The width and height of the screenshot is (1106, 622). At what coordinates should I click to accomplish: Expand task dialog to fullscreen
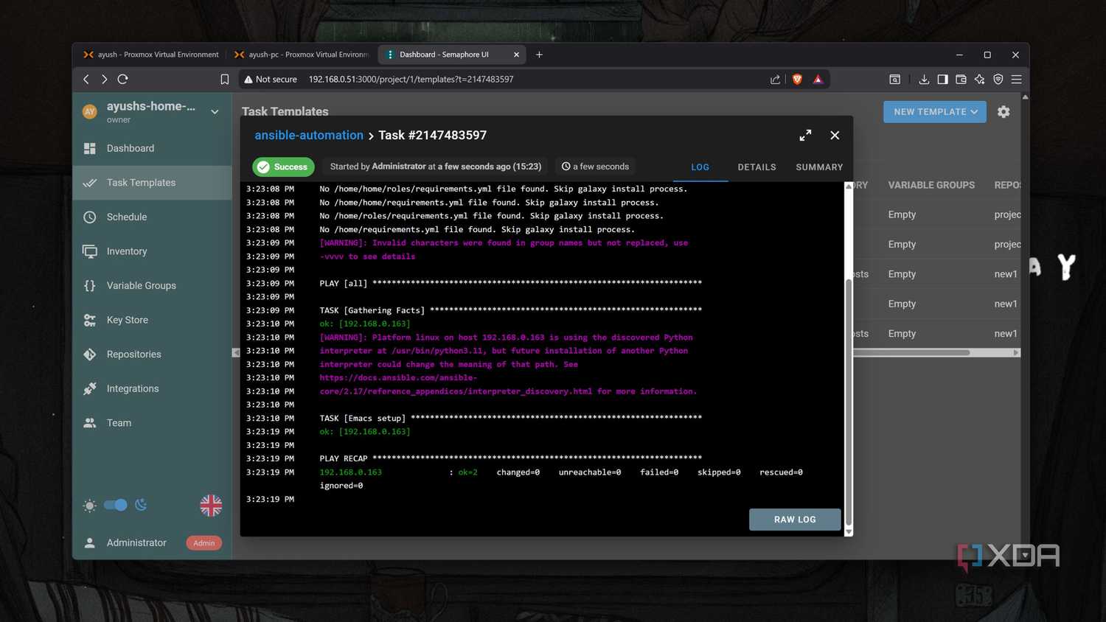pos(805,136)
